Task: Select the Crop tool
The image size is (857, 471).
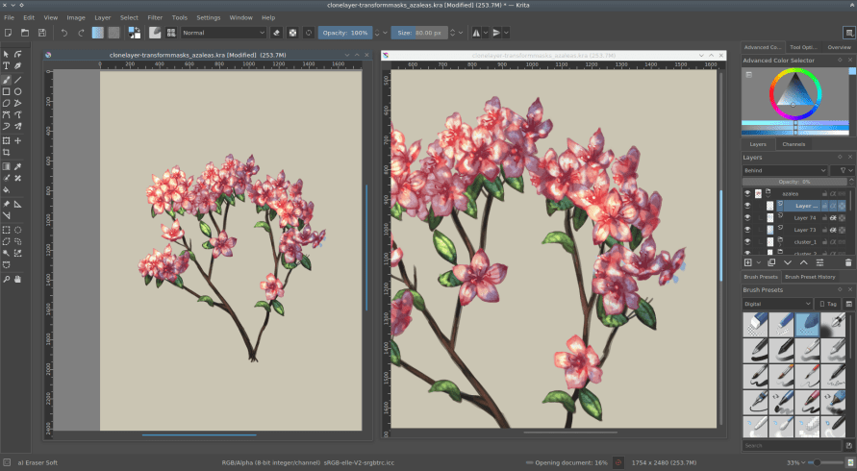Action: pyautogui.click(x=6, y=153)
